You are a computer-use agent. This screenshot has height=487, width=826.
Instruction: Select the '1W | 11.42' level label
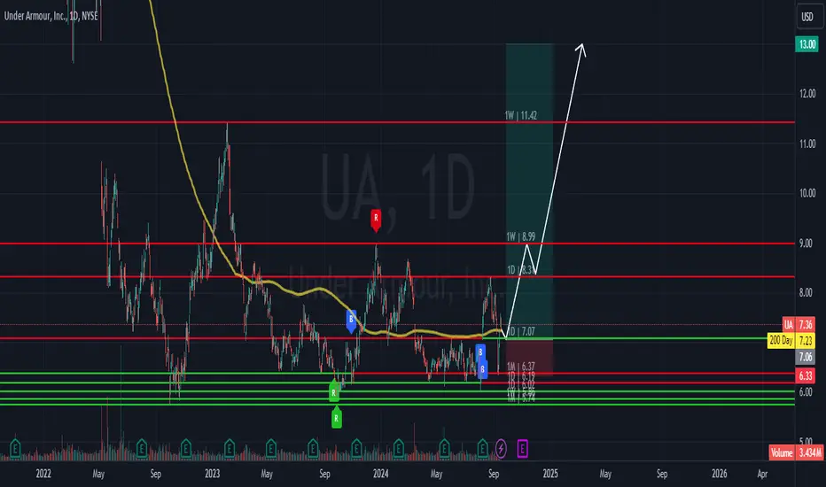521,115
